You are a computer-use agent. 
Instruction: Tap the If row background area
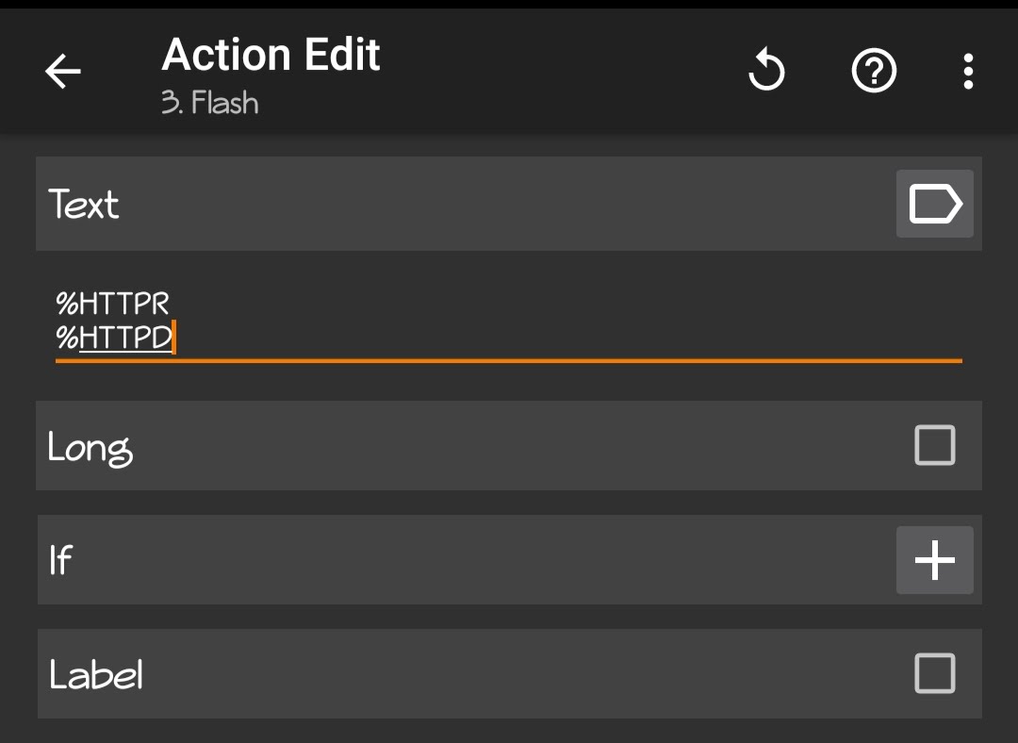click(x=471, y=560)
